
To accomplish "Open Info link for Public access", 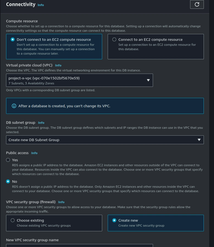I will tap(34, 153).
